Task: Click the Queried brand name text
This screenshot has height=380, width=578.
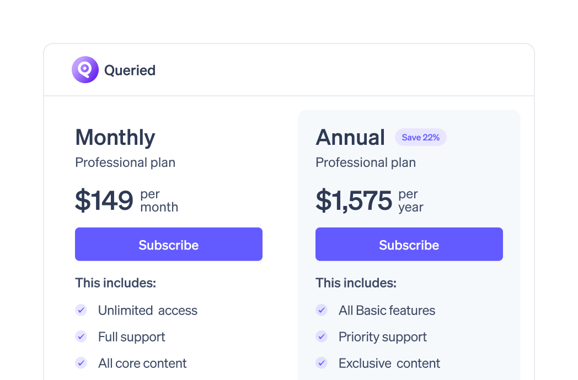Action: point(130,70)
